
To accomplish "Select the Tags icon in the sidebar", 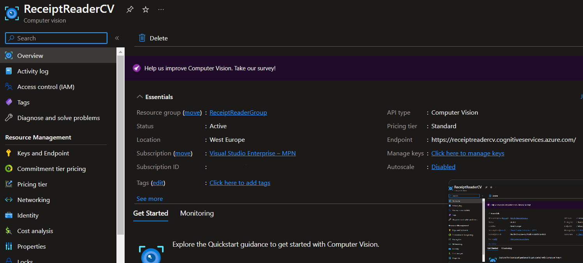I will coord(9,102).
